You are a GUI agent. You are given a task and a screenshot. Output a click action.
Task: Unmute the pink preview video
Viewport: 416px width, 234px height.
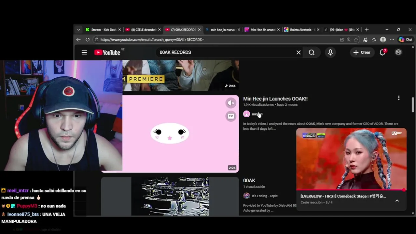click(231, 103)
